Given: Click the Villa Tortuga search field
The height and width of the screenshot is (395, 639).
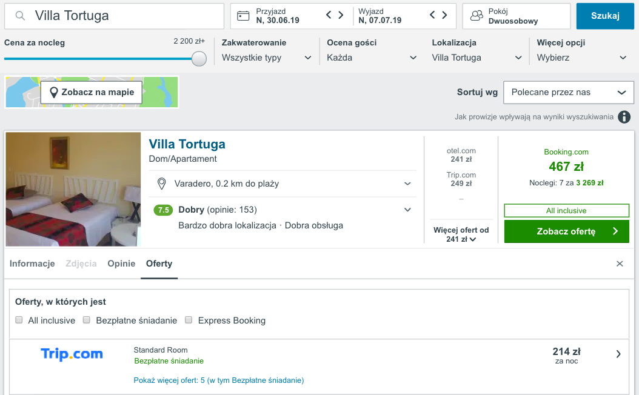Looking at the screenshot, I should [114, 16].
